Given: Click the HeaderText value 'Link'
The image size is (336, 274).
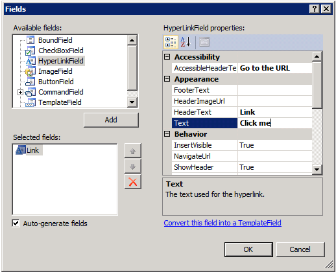Looking at the screenshot, I should pyautogui.click(x=274, y=112).
